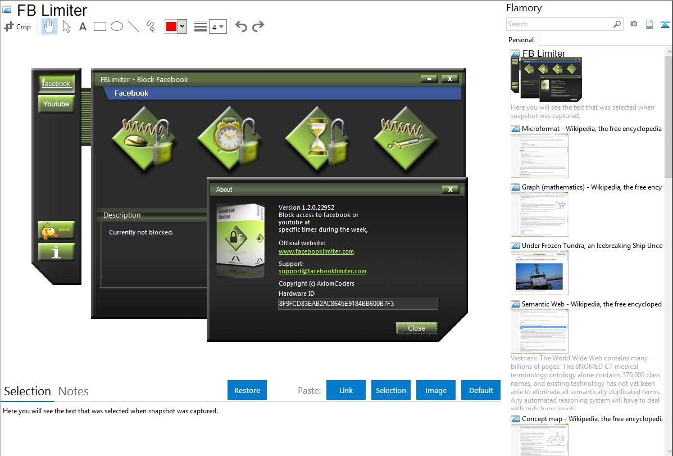Image resolution: width=673 pixels, height=456 pixels.
Task: Click the alarm clock padlock icon
Action: [x=231, y=139]
